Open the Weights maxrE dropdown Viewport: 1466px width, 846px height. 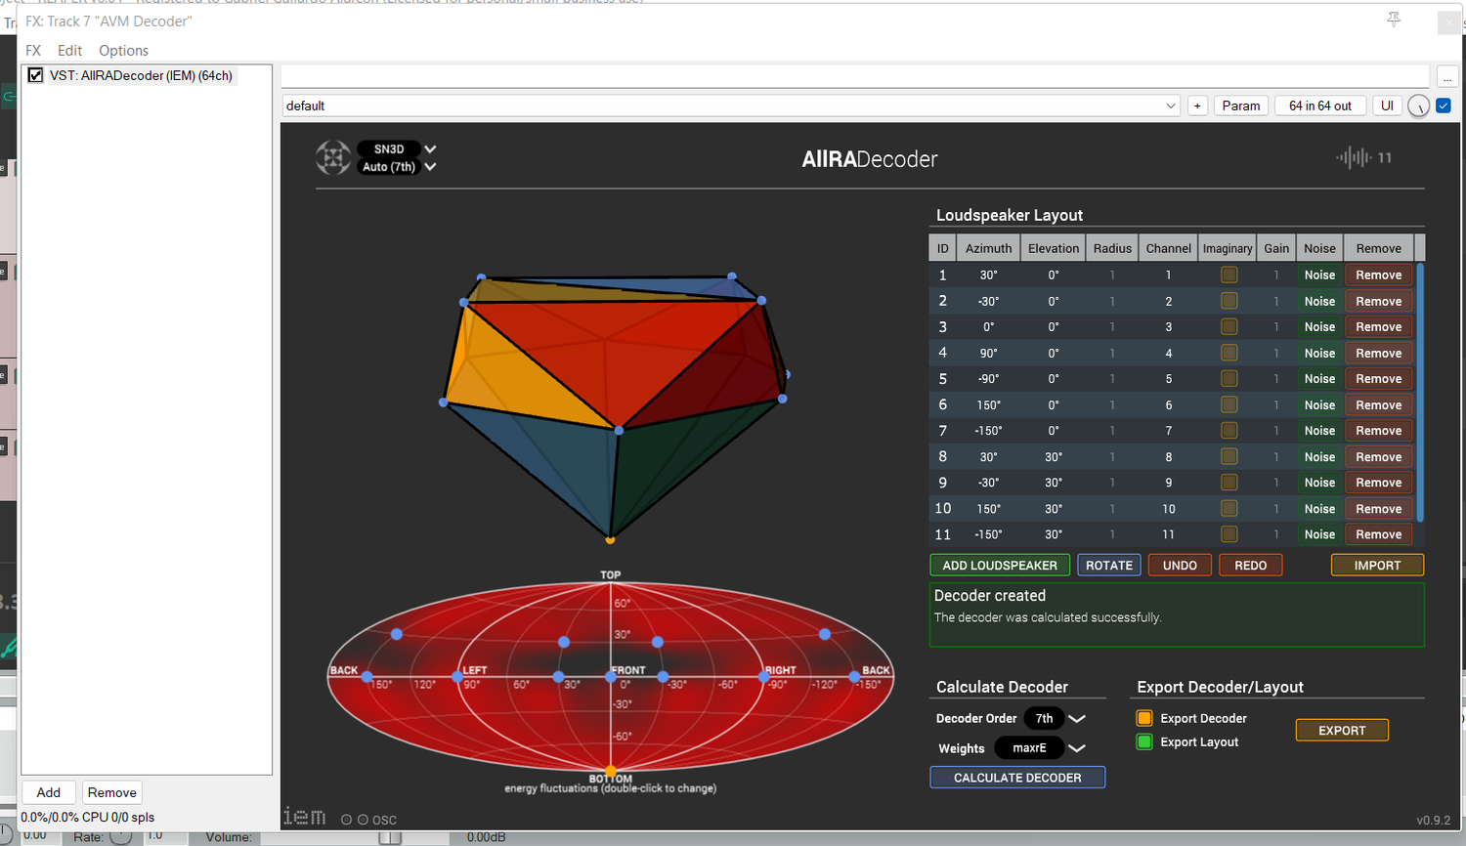coord(1040,748)
